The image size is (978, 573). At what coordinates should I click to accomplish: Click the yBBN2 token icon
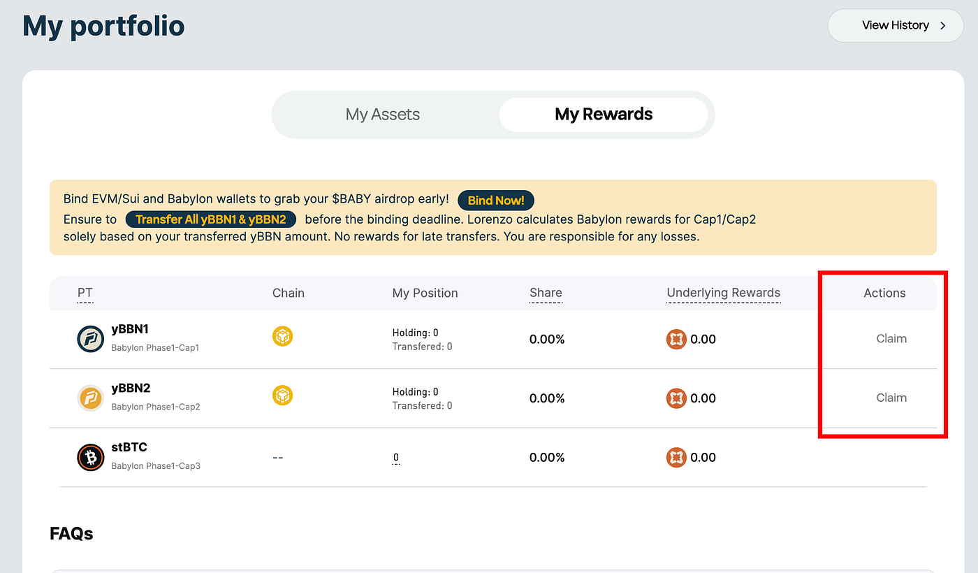(90, 398)
